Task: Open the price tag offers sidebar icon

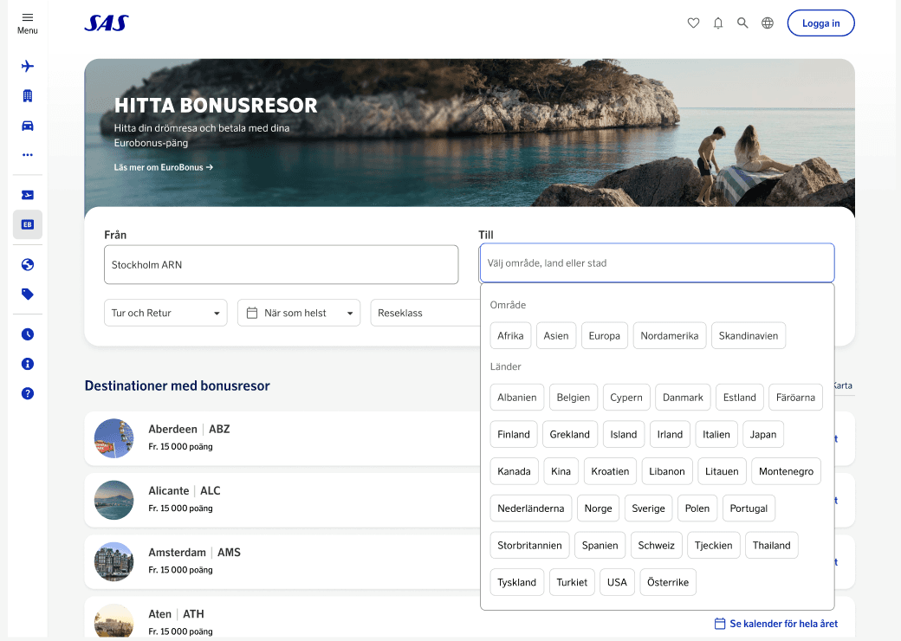Action: (28, 294)
